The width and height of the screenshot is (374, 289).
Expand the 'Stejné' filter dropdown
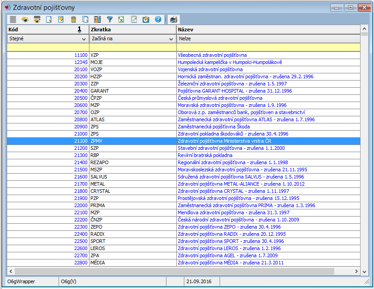pyautogui.click(x=84, y=39)
